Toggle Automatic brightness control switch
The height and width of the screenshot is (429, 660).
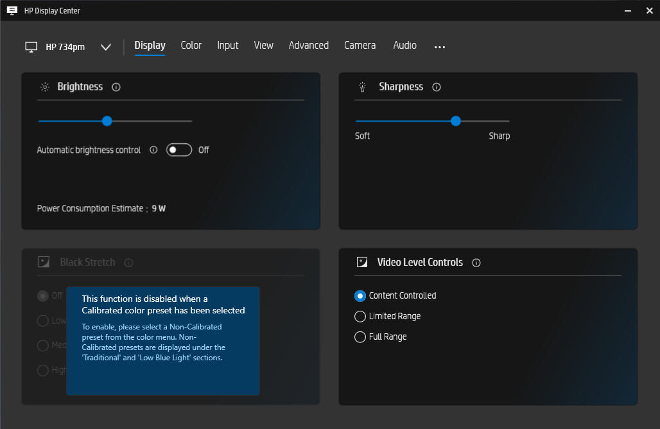point(179,150)
